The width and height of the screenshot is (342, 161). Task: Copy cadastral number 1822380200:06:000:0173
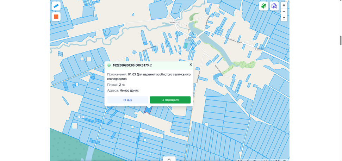point(151,66)
